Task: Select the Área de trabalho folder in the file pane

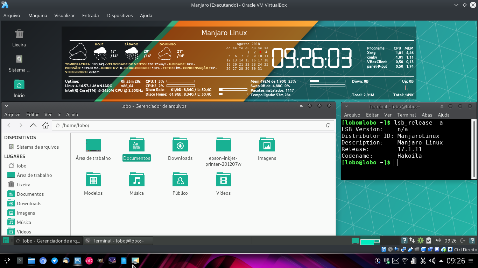Action: [x=93, y=150]
